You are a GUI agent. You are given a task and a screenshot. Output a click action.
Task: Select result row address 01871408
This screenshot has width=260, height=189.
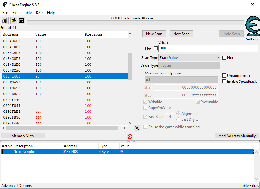(x=65, y=76)
